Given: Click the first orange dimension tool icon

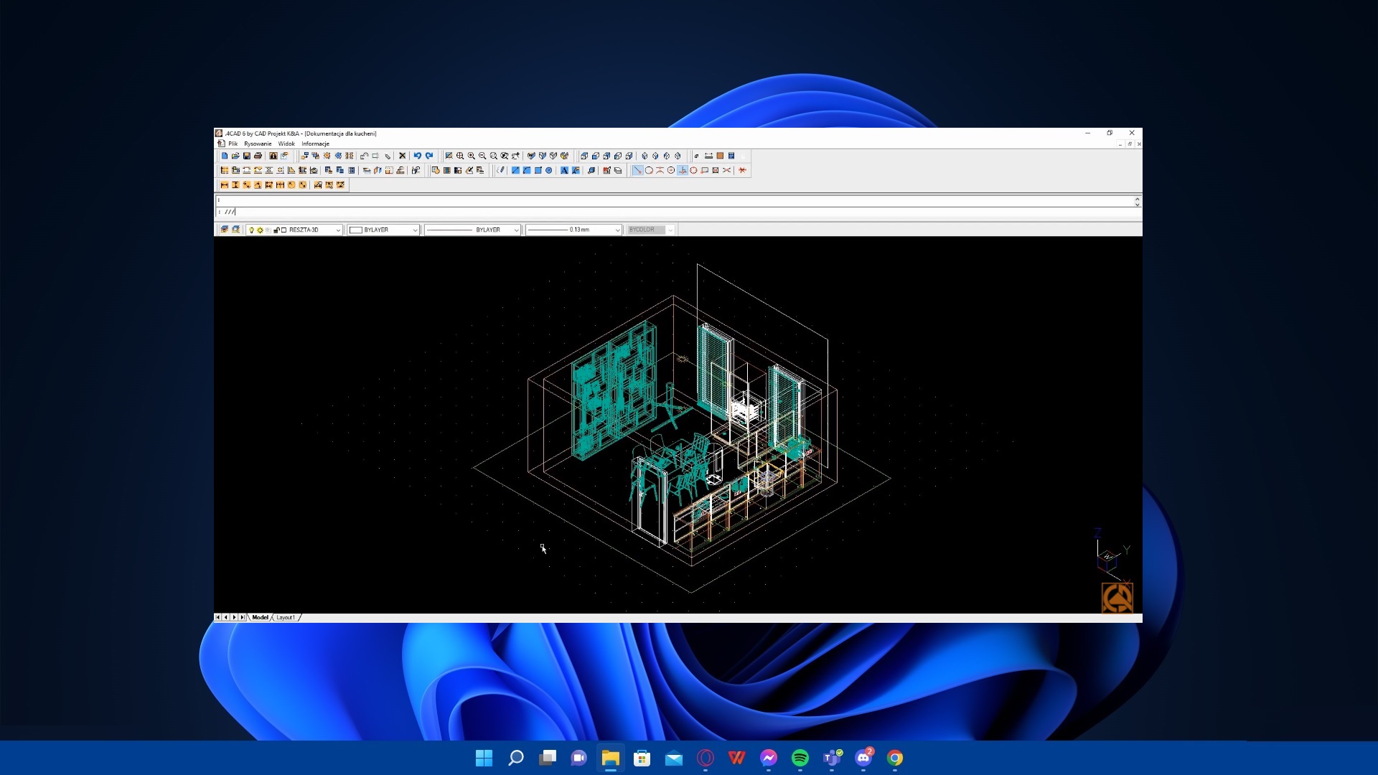Looking at the screenshot, I should (x=225, y=185).
